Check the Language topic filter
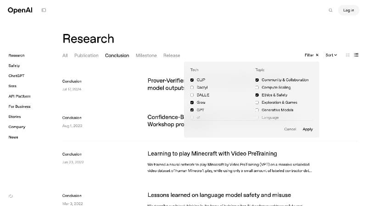367x206 pixels. pyautogui.click(x=257, y=117)
